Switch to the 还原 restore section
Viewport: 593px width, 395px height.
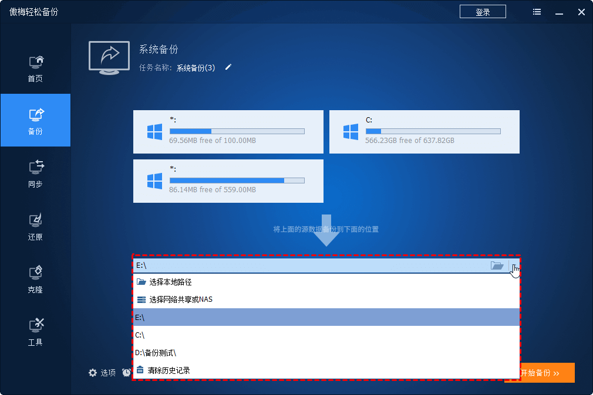point(35,226)
